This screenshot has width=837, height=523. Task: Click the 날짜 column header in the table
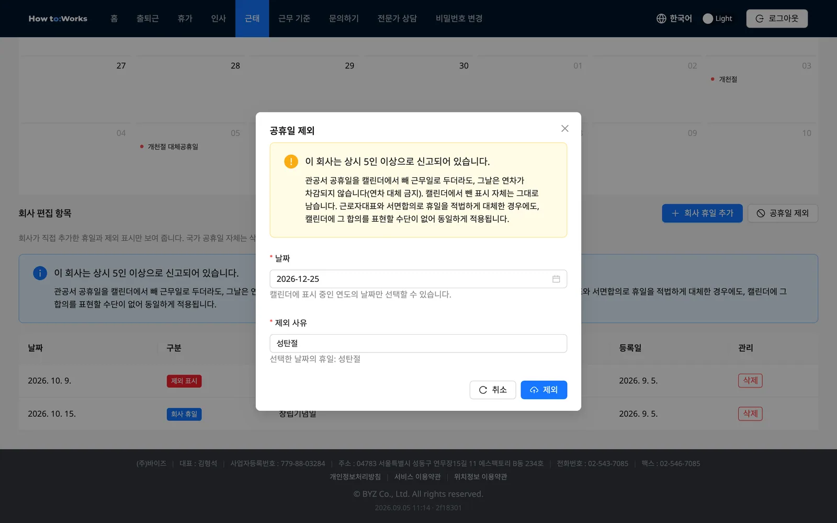coord(36,348)
